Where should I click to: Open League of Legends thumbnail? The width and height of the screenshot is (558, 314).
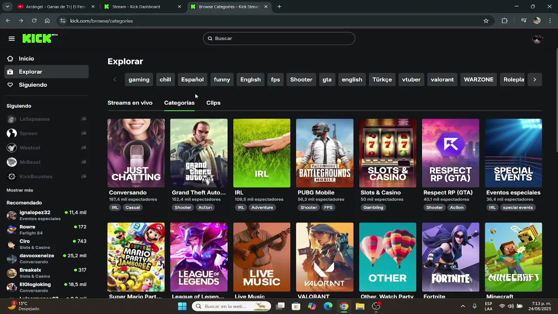pyautogui.click(x=199, y=257)
